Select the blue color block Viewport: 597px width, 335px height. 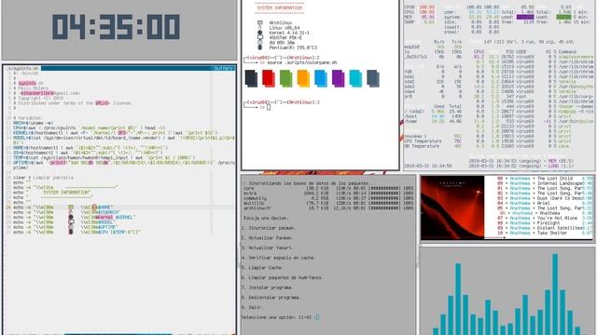coord(321,78)
